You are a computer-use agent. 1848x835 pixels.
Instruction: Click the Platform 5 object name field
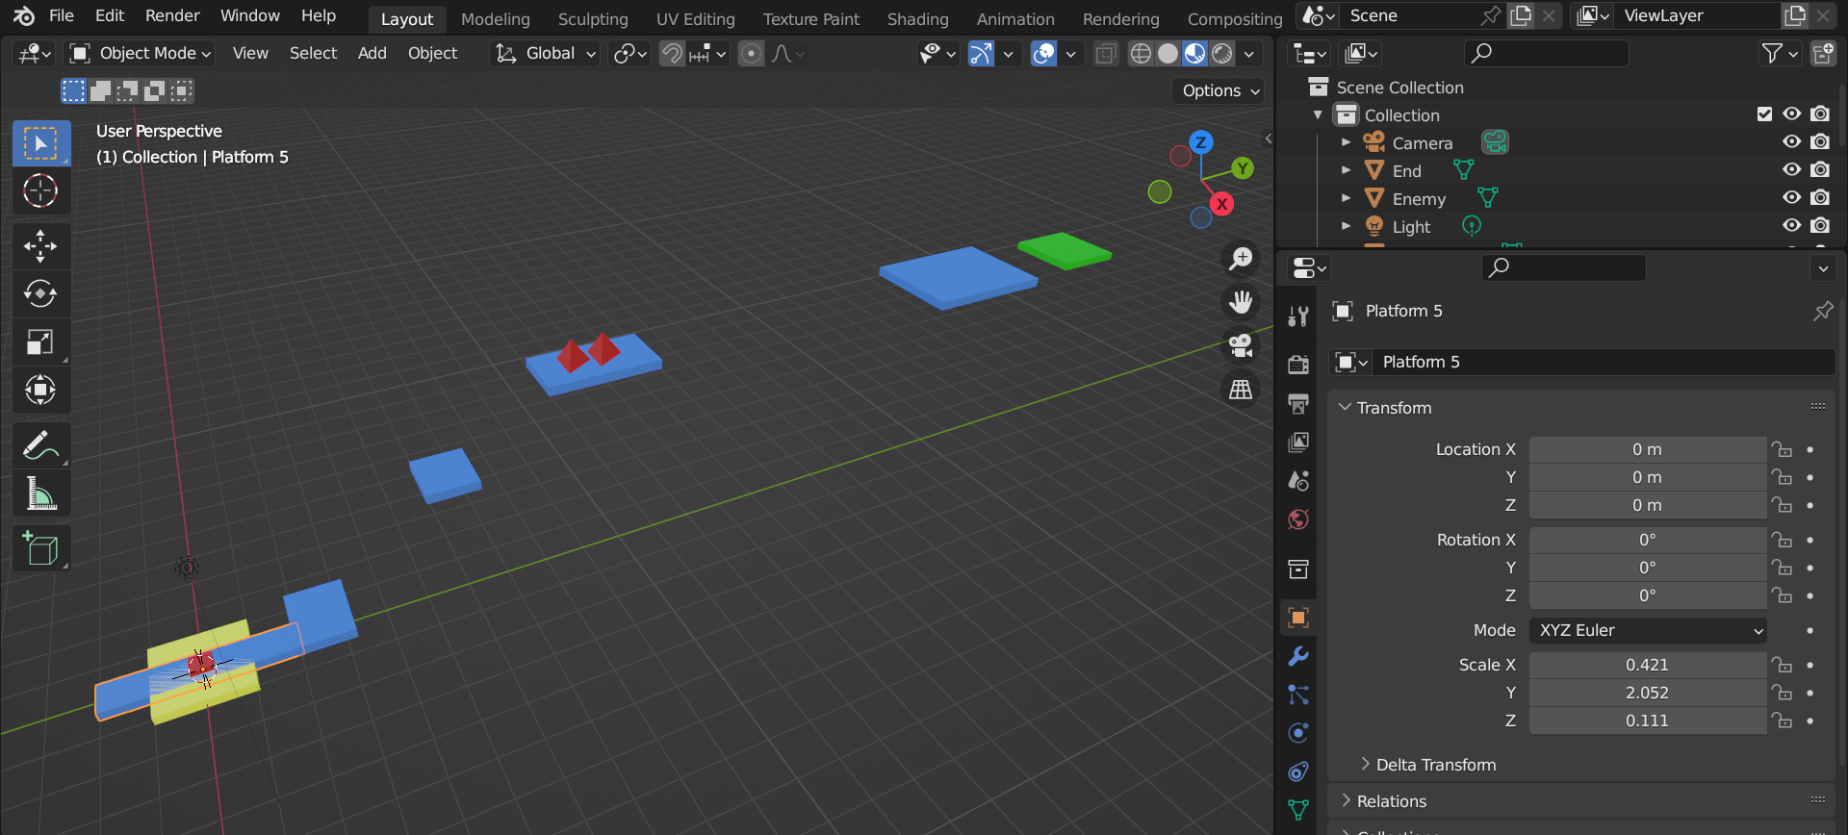1604,362
